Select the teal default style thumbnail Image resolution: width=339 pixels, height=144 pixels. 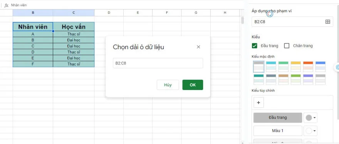pyautogui.click(x=258, y=80)
